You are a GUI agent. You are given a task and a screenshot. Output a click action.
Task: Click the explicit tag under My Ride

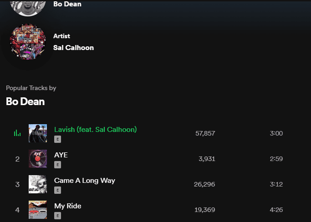pos(57,216)
